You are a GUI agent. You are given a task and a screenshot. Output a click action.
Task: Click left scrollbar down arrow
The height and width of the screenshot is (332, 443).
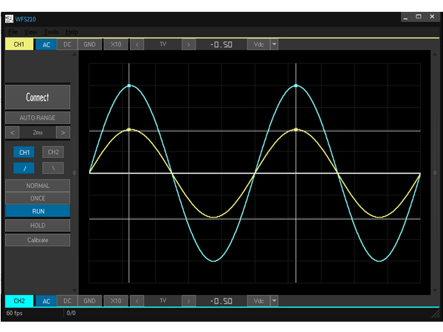tap(75, 290)
